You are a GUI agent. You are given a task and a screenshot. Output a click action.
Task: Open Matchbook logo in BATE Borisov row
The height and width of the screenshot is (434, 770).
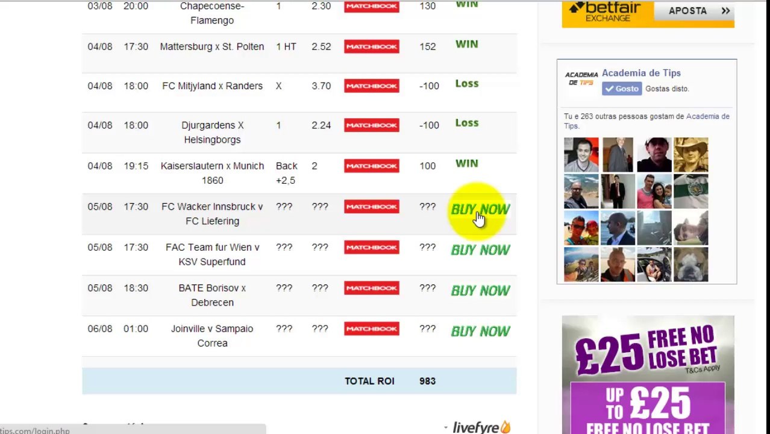(x=372, y=288)
